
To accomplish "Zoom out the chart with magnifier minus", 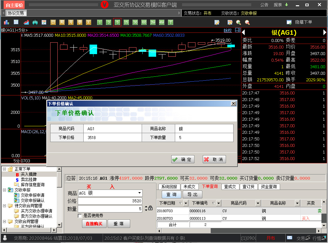I will point(247,22).
